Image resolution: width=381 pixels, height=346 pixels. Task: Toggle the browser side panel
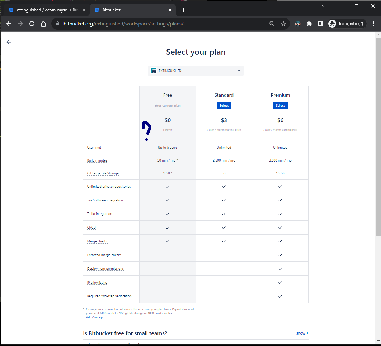[320, 24]
